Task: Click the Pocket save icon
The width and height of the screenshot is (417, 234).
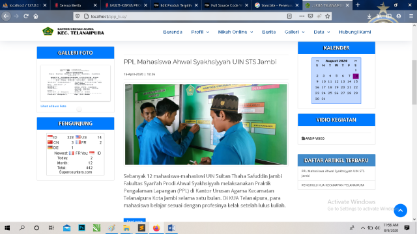Action: click(x=310, y=16)
